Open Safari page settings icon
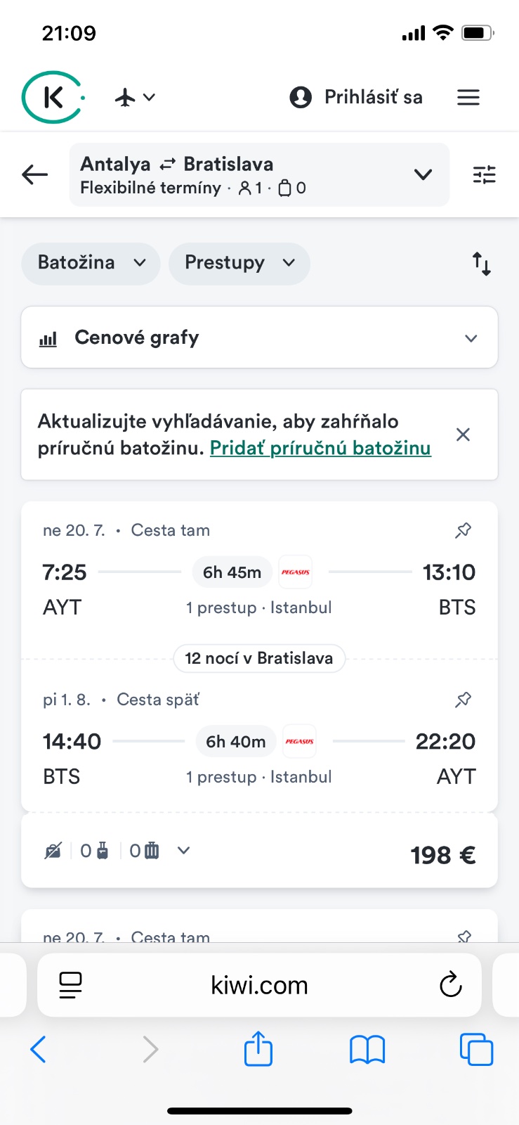 (x=70, y=985)
